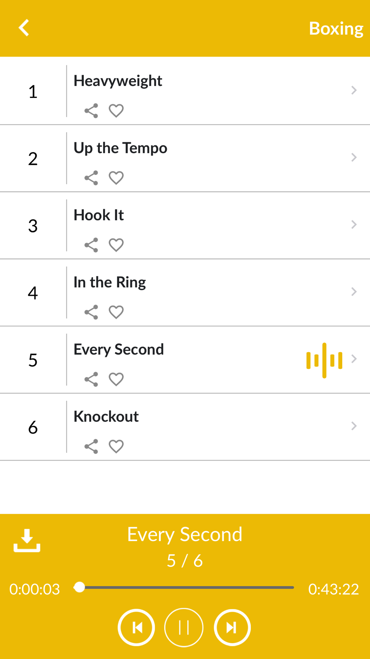Select the In the Ring track

185,293
